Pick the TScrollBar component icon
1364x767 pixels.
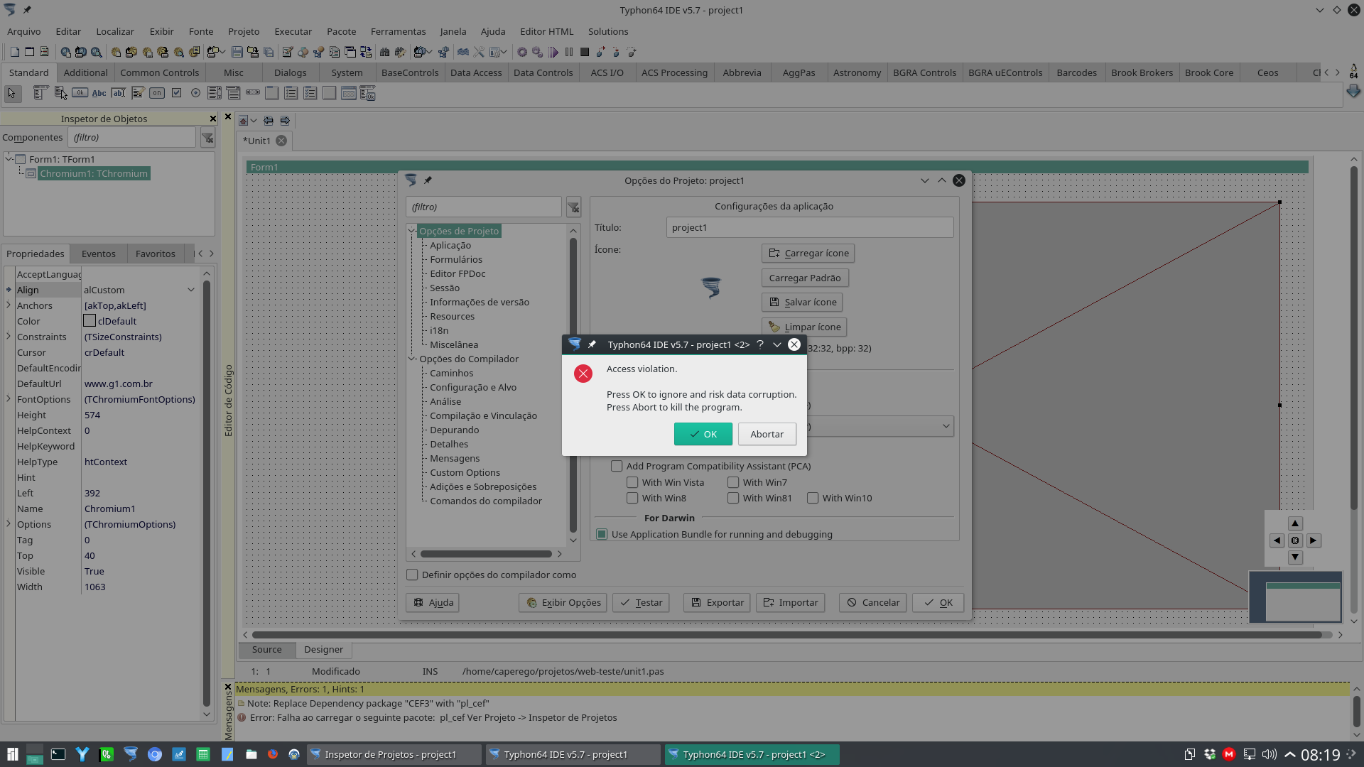point(253,93)
